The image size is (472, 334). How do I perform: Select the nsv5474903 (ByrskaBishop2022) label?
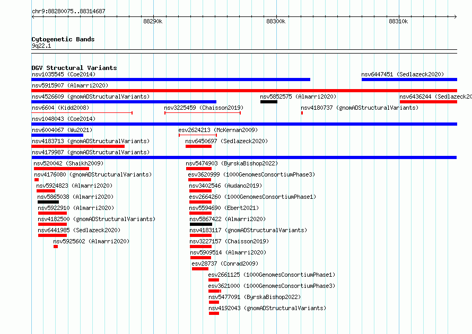coord(232,163)
